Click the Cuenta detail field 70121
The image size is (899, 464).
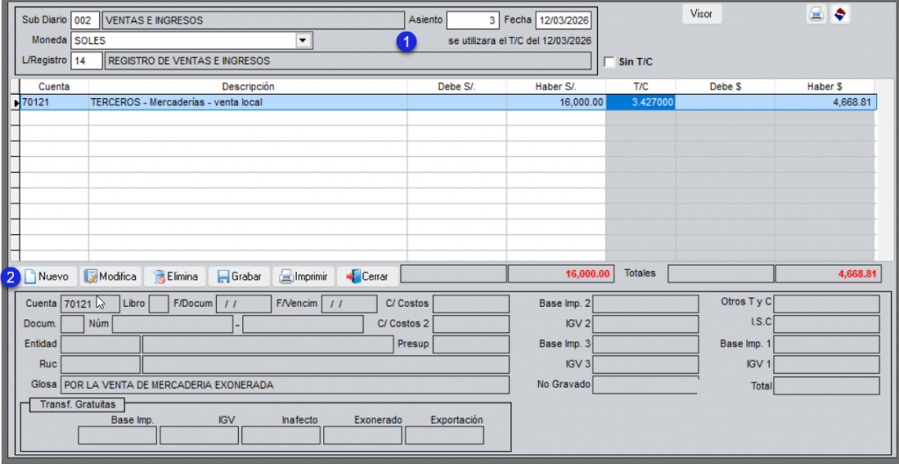[90, 303]
